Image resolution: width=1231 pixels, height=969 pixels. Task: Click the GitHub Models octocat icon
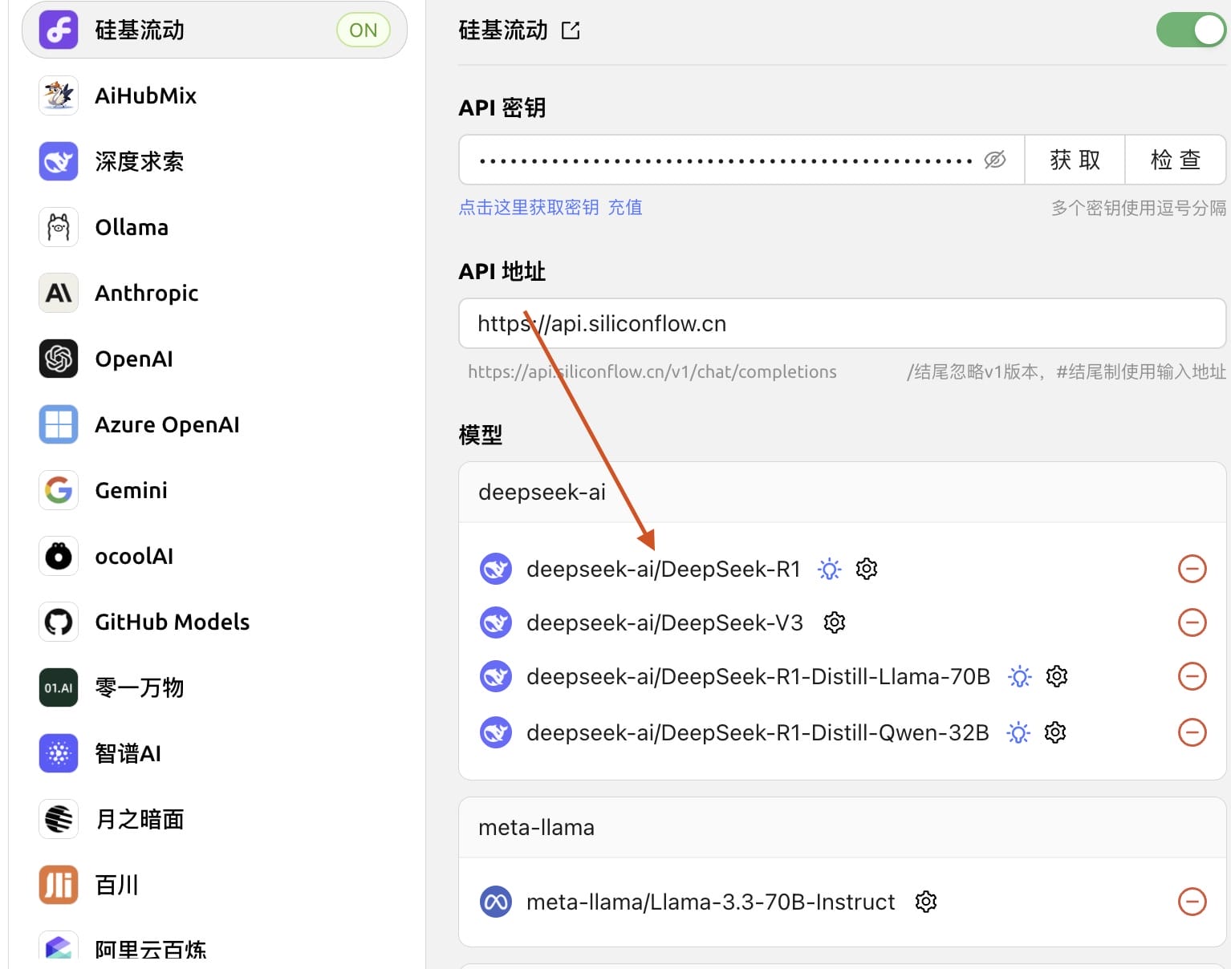[59, 622]
